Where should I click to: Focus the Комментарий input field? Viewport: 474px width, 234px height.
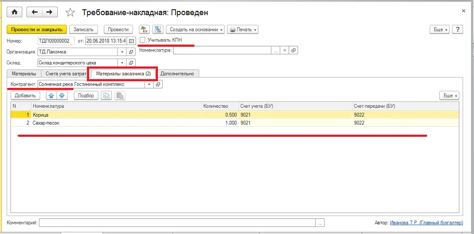177,223
